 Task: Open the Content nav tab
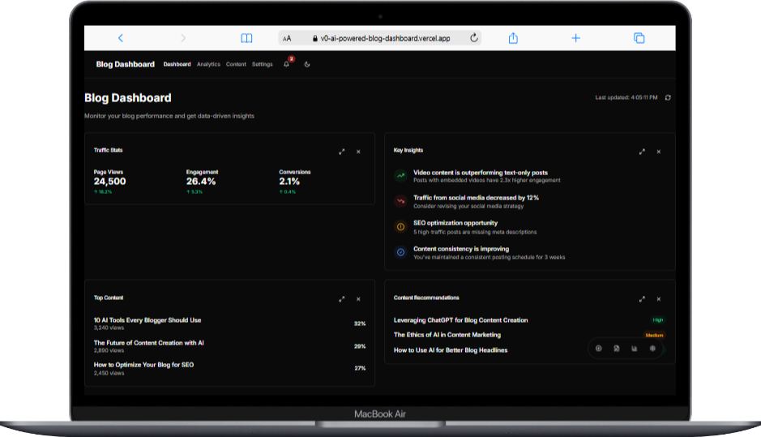coord(236,64)
